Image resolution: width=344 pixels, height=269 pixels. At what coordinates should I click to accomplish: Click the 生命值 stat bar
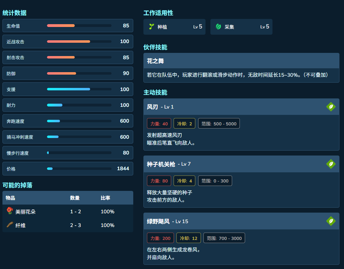79,26
